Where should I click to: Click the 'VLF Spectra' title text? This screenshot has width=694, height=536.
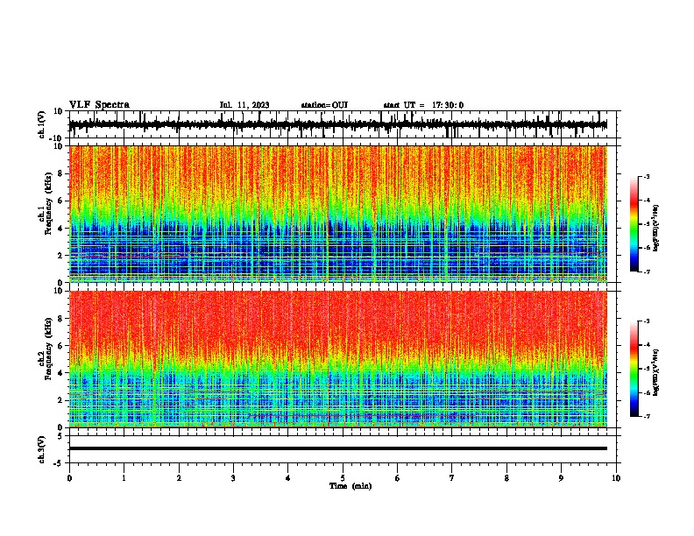(x=99, y=105)
